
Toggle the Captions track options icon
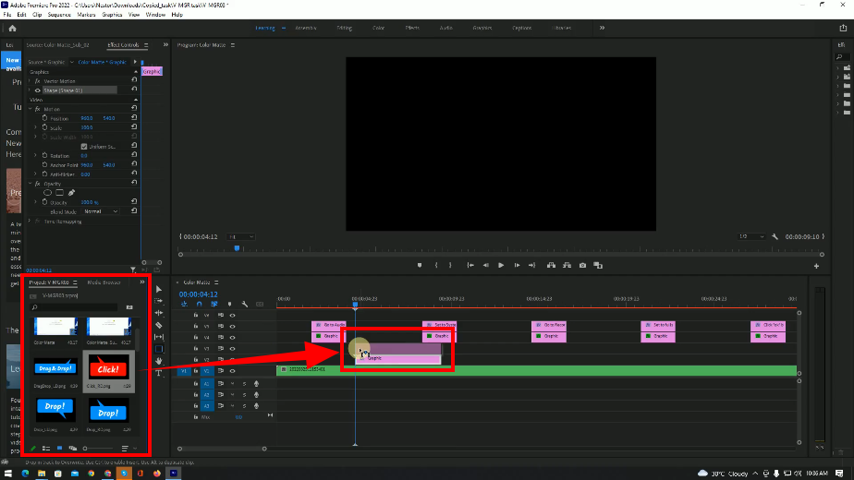click(x=260, y=305)
